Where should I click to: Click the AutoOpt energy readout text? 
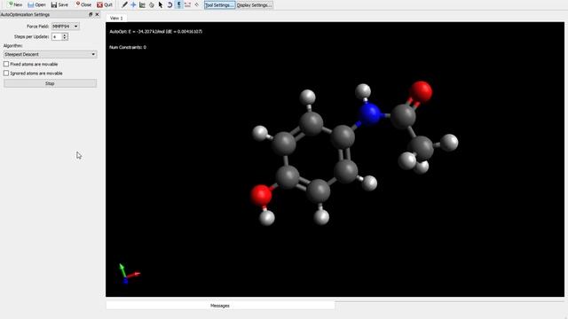[156, 32]
